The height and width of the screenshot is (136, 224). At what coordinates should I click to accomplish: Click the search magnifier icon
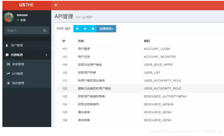[45, 30]
